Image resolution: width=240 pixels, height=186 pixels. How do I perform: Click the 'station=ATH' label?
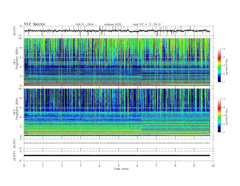112,24
